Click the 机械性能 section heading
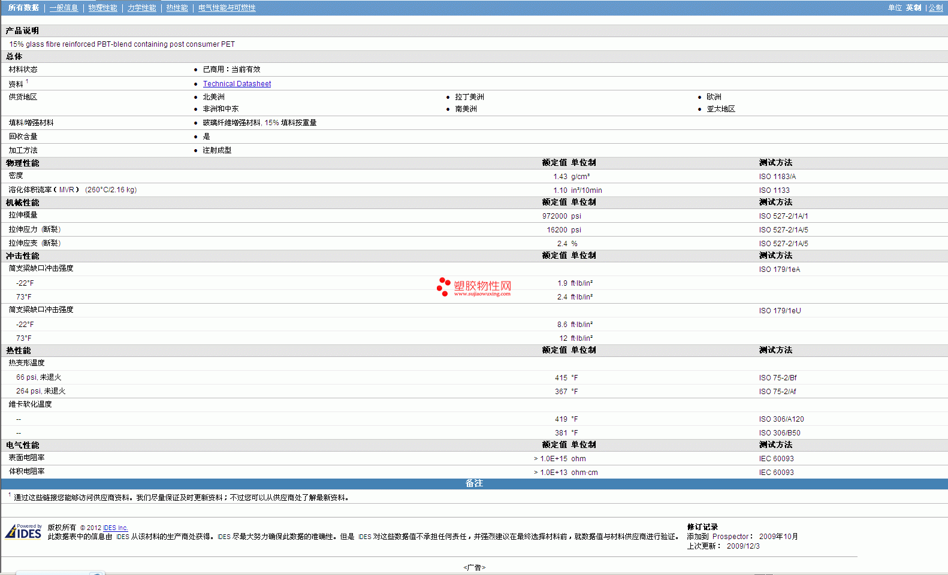Viewport: 948px width, 575px height. [22, 202]
